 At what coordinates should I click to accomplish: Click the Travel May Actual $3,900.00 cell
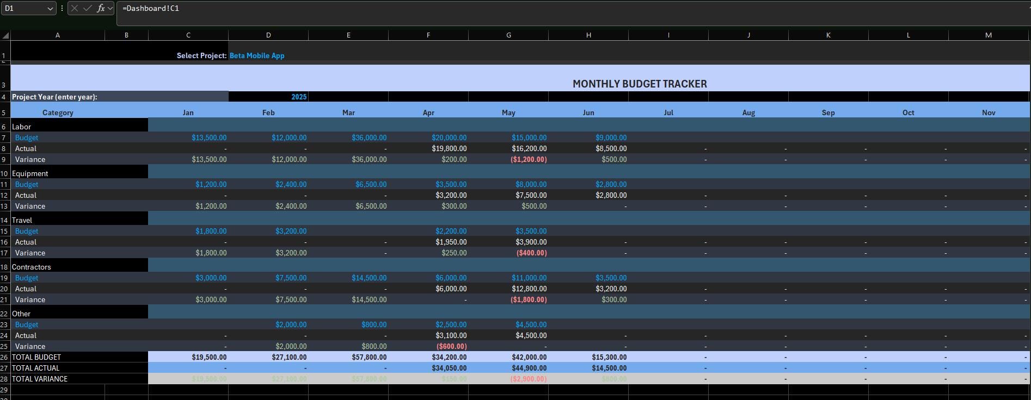[x=508, y=242]
